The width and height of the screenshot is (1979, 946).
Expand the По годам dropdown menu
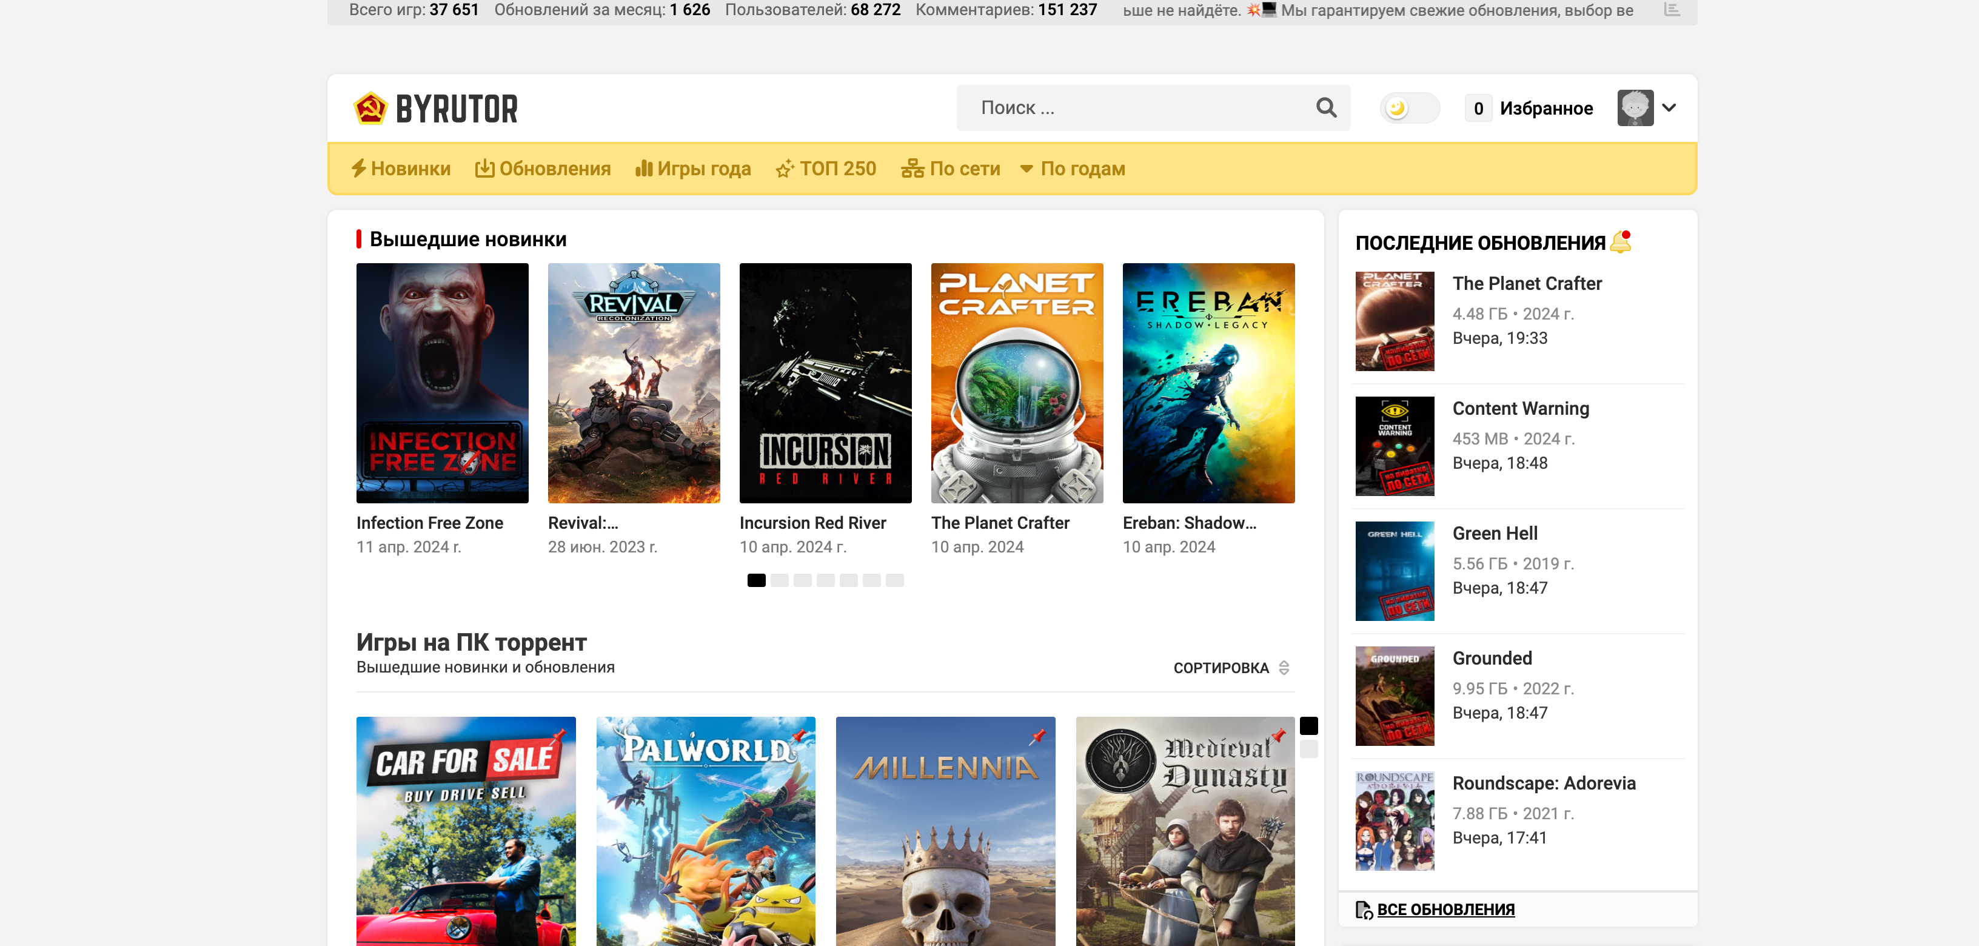point(1073,169)
